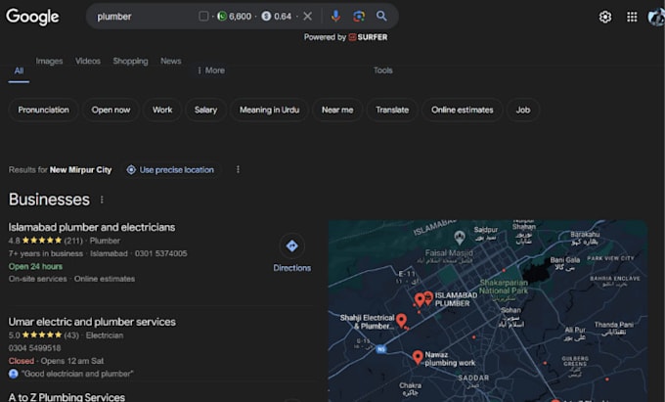This screenshot has height=402, width=665.
Task: Click the cost-per-click 0.64 dollar icon
Action: pyautogui.click(x=266, y=16)
